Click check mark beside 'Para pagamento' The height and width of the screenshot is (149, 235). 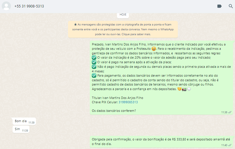(94, 76)
